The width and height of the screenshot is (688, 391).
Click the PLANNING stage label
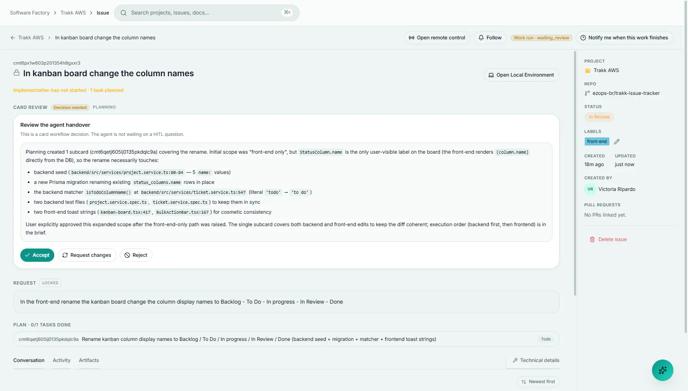(104, 107)
